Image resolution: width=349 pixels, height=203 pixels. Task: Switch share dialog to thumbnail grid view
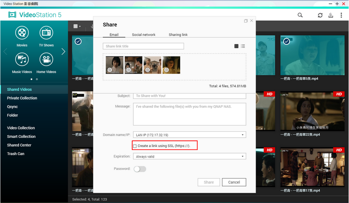click(x=236, y=46)
